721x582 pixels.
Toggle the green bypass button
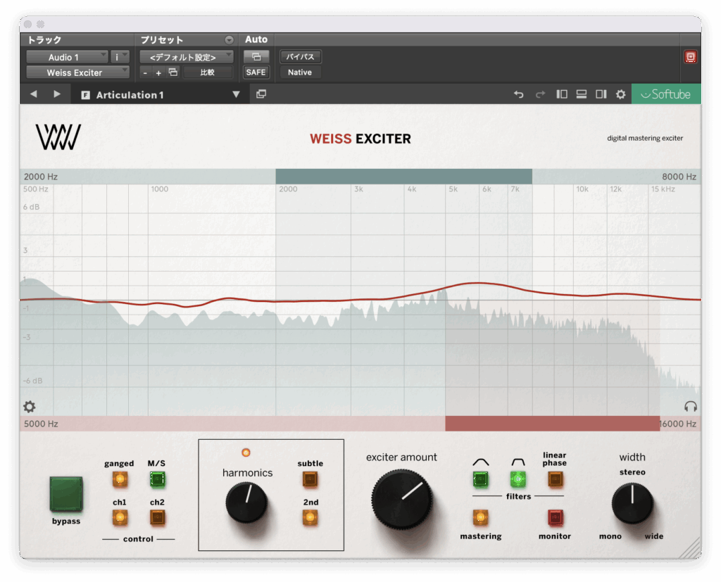tap(66, 494)
